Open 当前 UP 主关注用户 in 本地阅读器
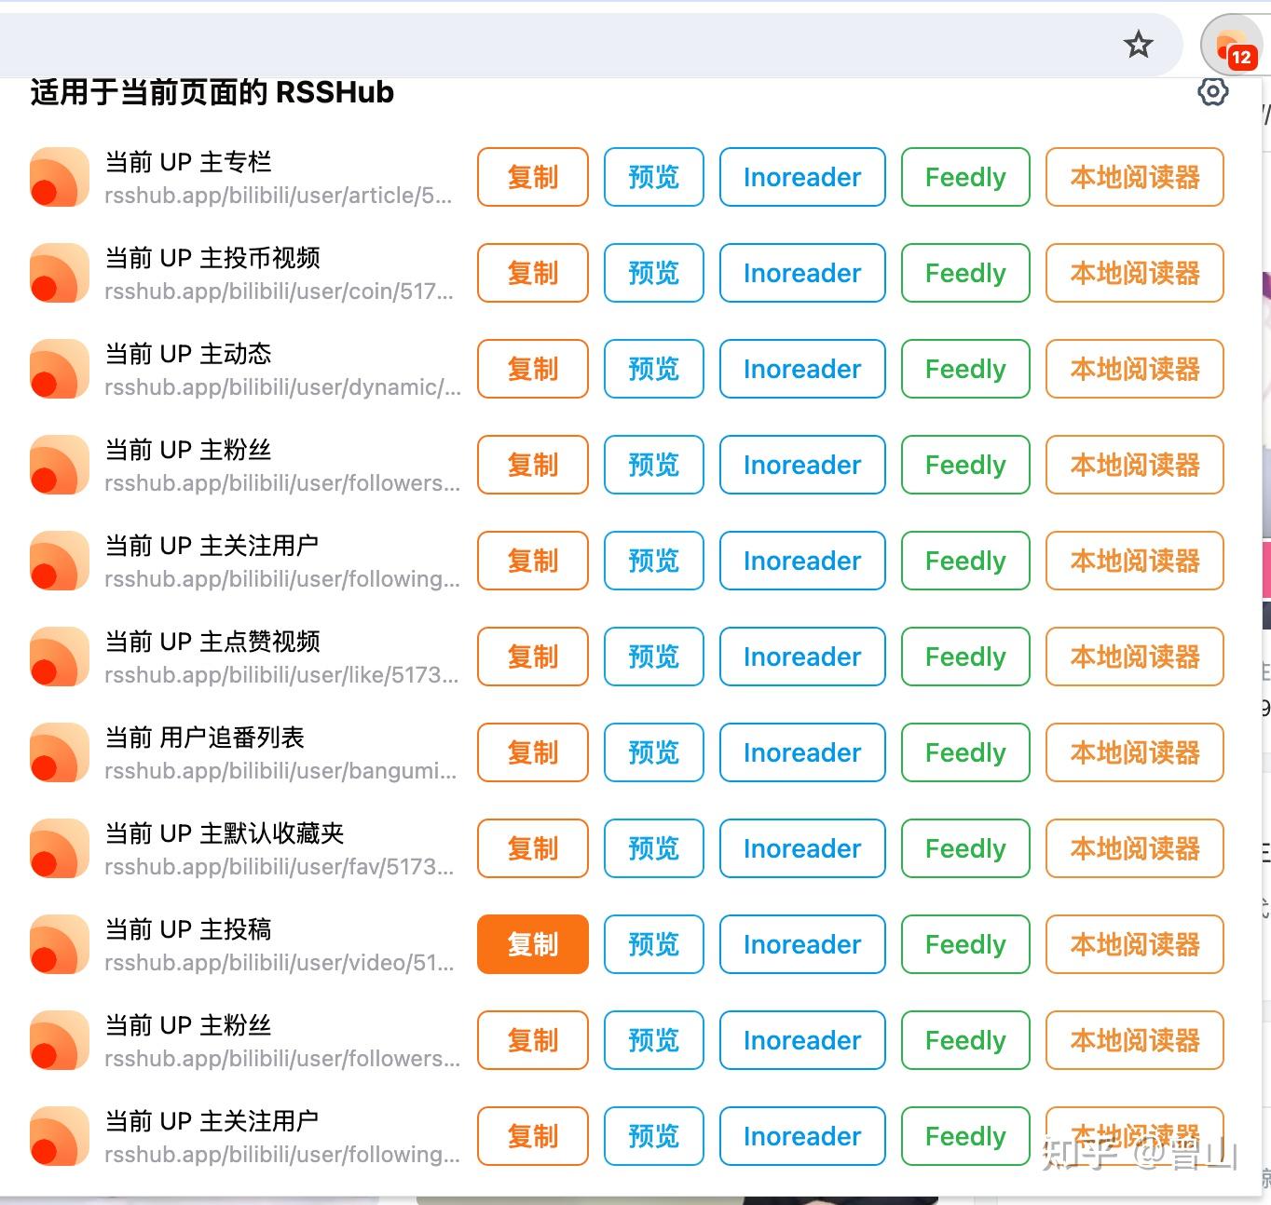Image resolution: width=1271 pixels, height=1205 pixels. pos(1134,561)
